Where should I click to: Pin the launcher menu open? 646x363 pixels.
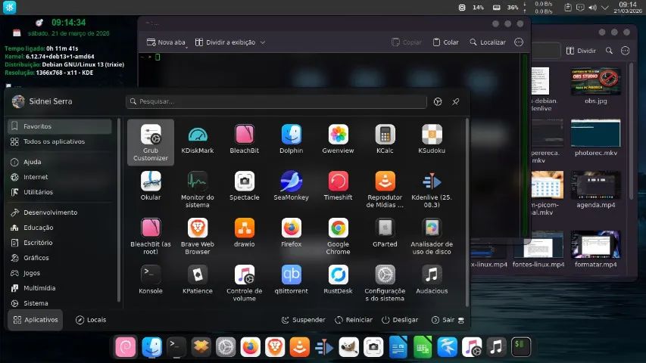coord(456,101)
